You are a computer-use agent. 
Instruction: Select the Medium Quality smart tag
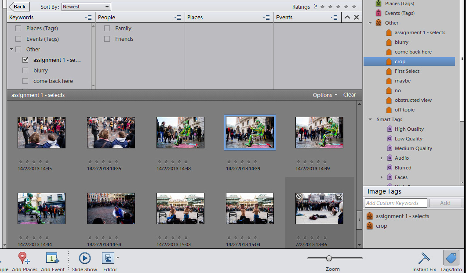tap(413, 148)
